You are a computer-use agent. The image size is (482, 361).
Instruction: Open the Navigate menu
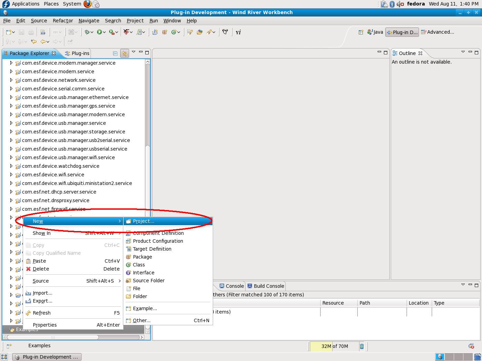point(89,21)
